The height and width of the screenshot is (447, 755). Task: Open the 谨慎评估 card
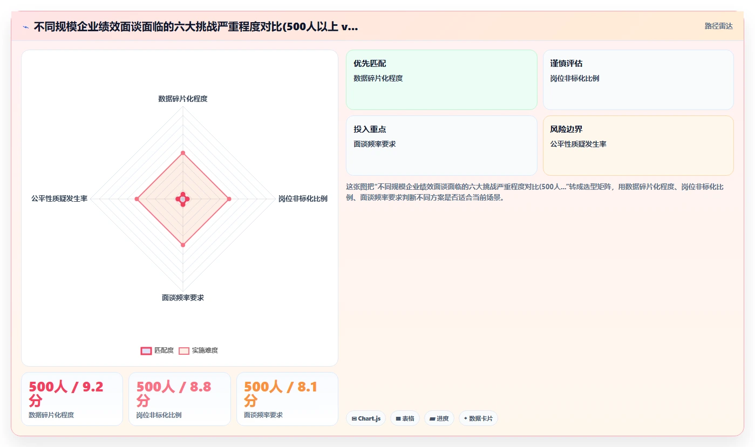(638, 80)
